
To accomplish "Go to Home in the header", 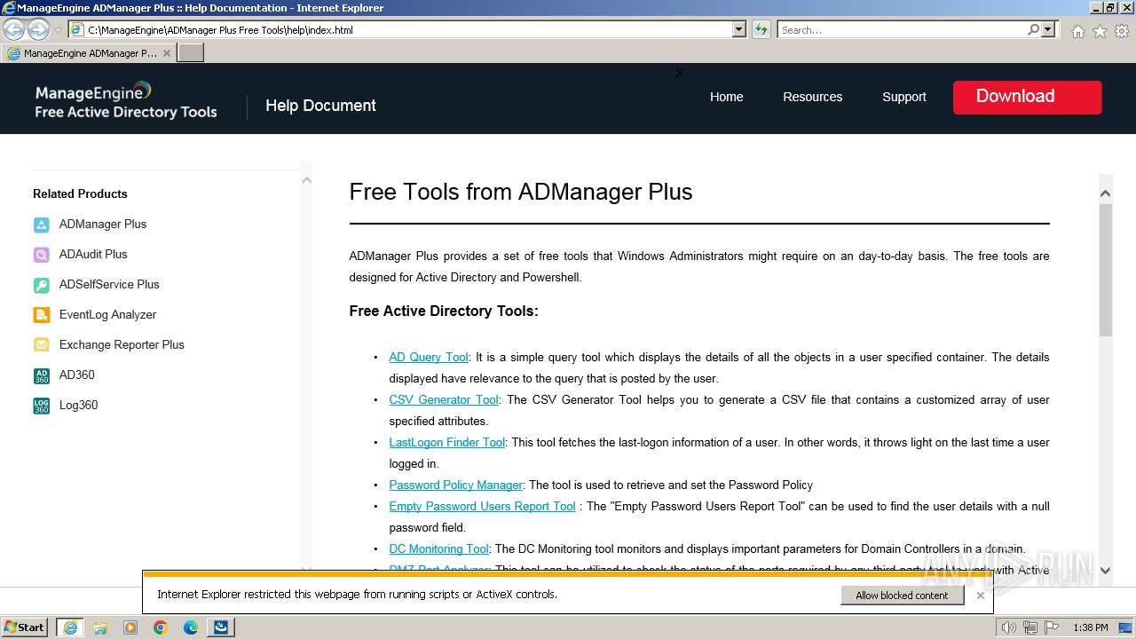I will (x=727, y=97).
